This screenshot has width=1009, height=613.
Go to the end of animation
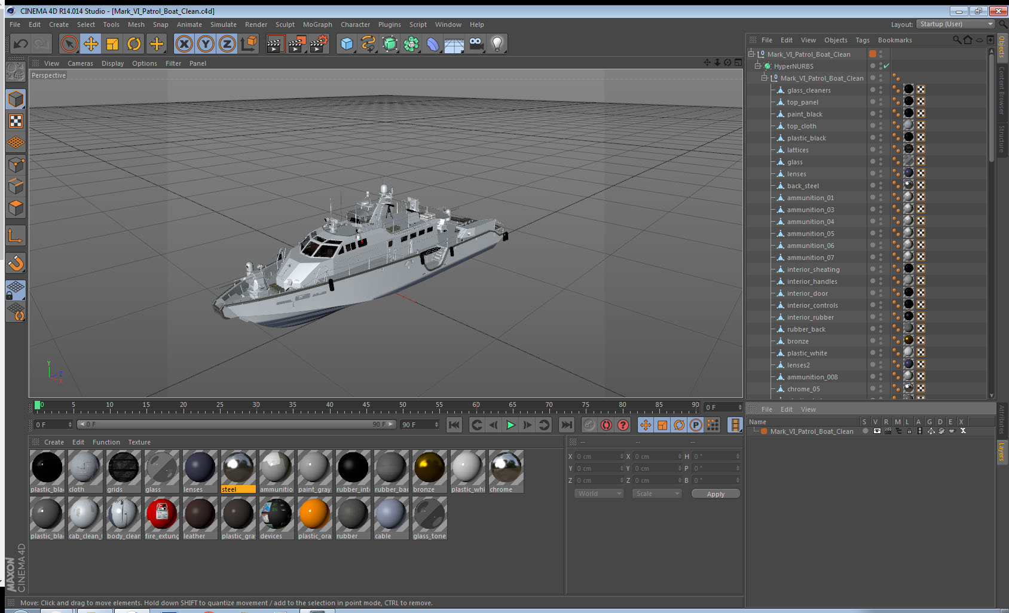(566, 425)
